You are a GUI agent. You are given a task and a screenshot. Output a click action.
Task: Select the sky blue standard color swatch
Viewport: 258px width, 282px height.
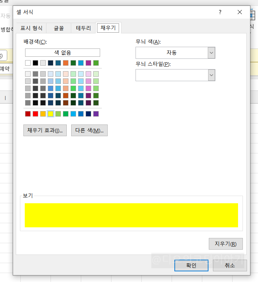[73, 114]
